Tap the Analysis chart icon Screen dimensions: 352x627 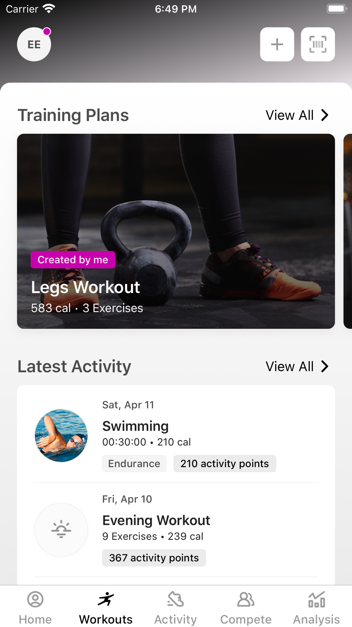point(316,599)
